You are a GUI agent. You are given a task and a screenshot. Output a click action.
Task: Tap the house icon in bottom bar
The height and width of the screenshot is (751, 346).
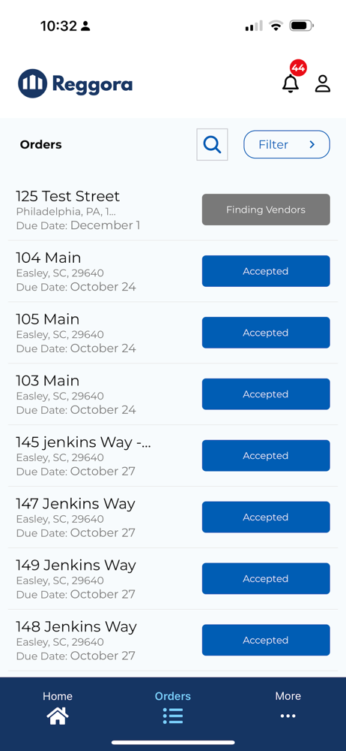58,716
